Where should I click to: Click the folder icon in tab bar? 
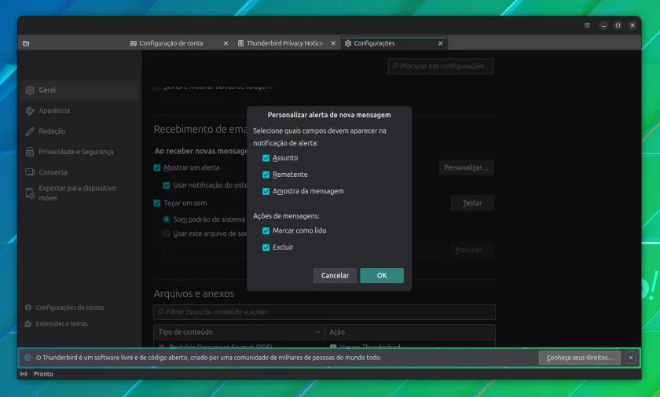(26, 43)
